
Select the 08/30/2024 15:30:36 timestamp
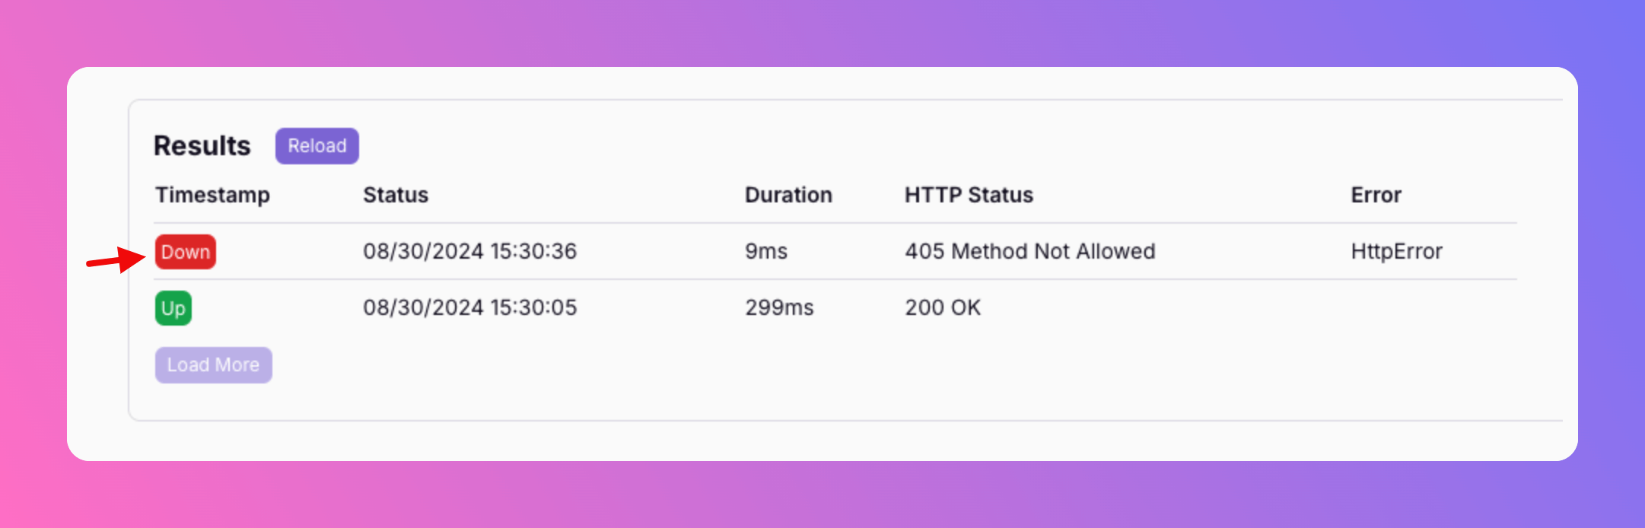click(x=469, y=251)
